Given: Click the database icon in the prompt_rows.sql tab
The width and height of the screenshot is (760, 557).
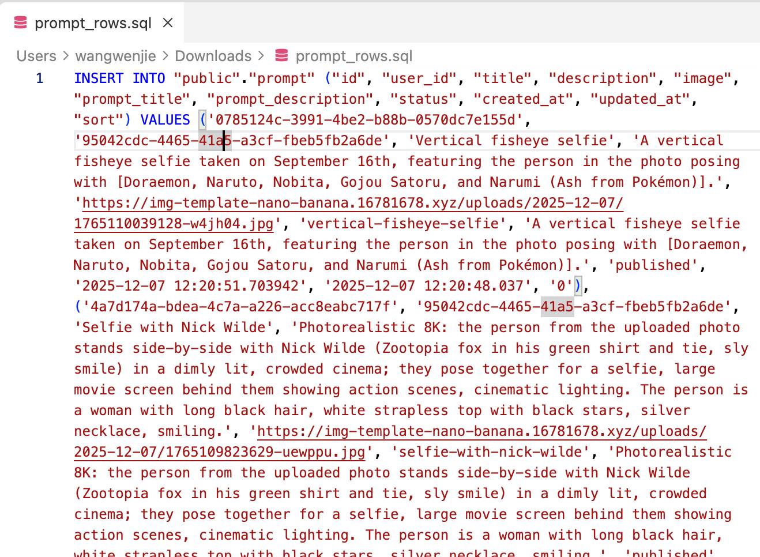Looking at the screenshot, I should (21, 23).
